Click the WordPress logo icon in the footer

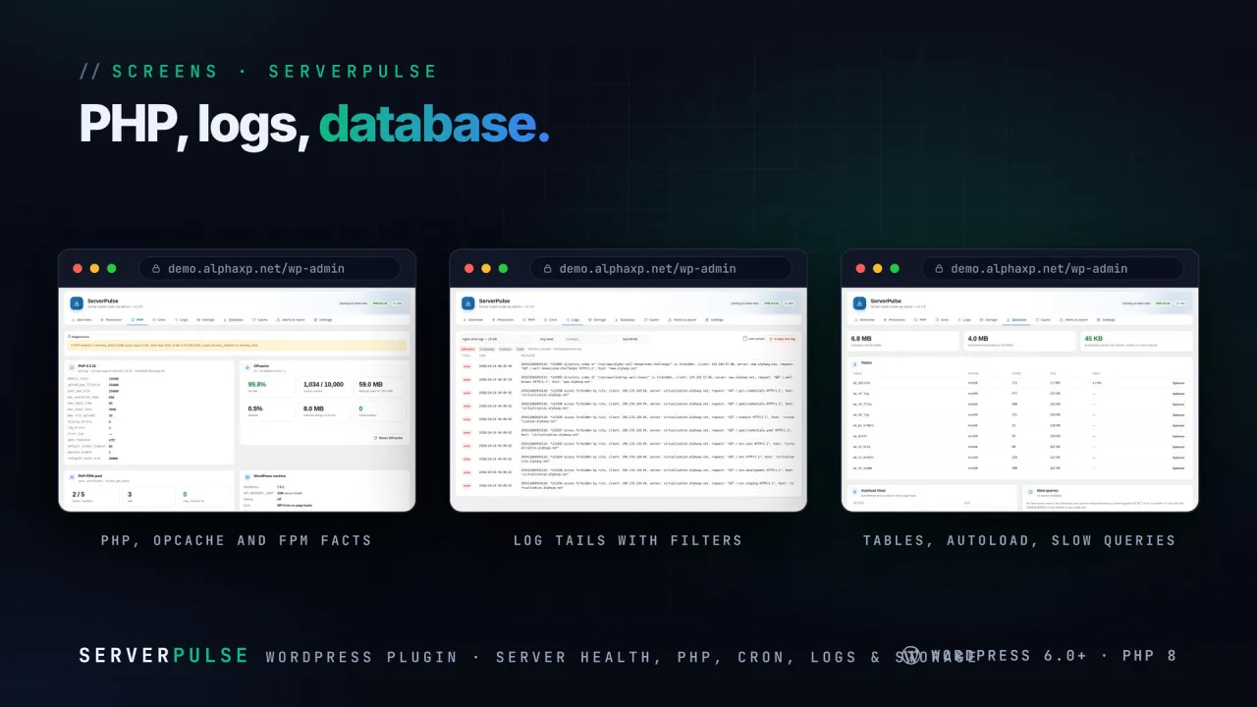click(x=911, y=656)
